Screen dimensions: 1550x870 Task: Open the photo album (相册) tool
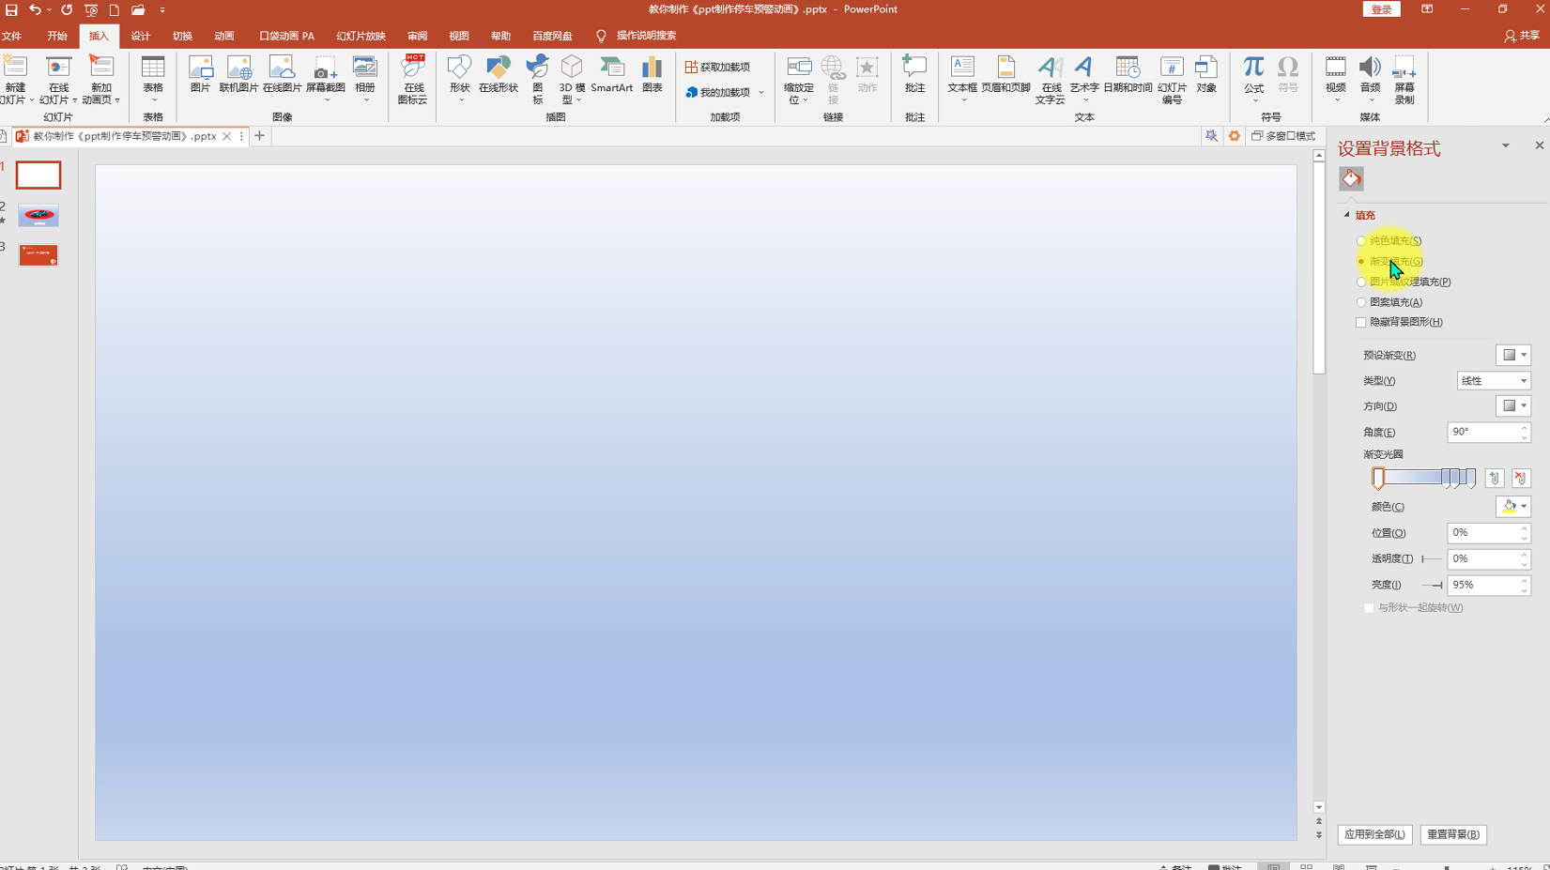click(364, 79)
